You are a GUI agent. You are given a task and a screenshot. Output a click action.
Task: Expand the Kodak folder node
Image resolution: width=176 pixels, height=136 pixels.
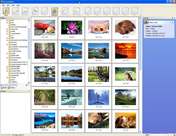(7, 53)
